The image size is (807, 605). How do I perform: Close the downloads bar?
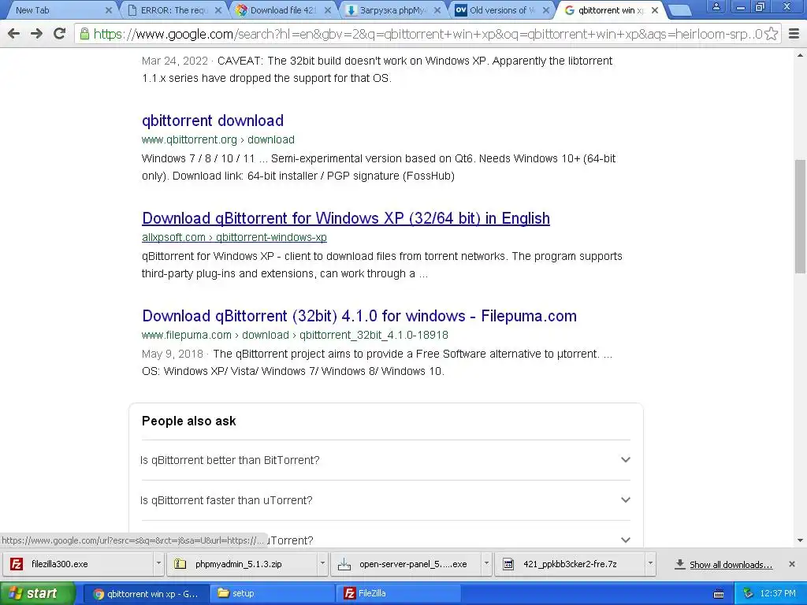point(792,564)
